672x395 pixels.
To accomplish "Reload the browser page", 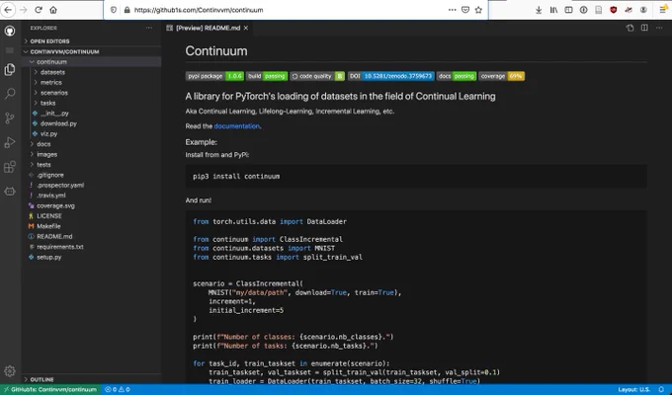I will [x=39, y=10].
